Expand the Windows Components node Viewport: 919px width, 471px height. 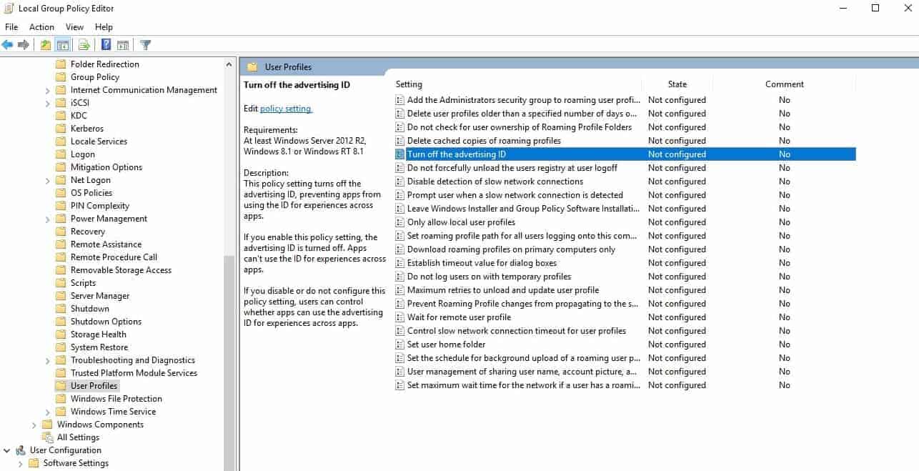click(34, 425)
